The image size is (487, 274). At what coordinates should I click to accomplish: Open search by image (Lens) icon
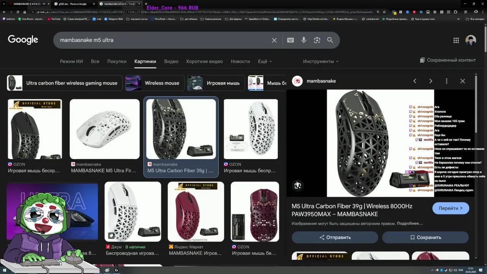(317, 40)
